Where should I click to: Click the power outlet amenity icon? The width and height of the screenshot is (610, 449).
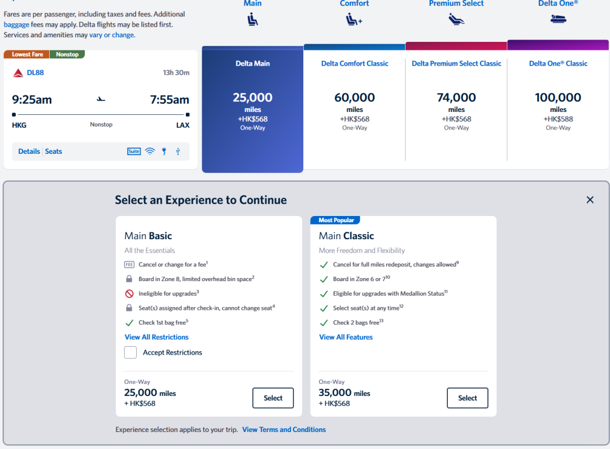tap(164, 152)
